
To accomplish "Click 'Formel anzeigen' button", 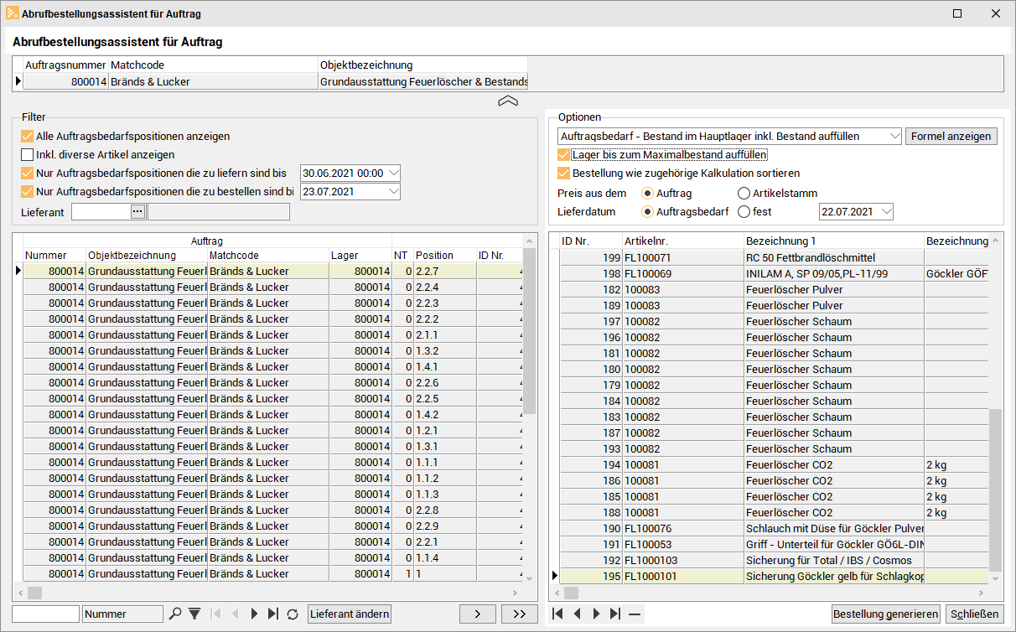I will [x=951, y=136].
